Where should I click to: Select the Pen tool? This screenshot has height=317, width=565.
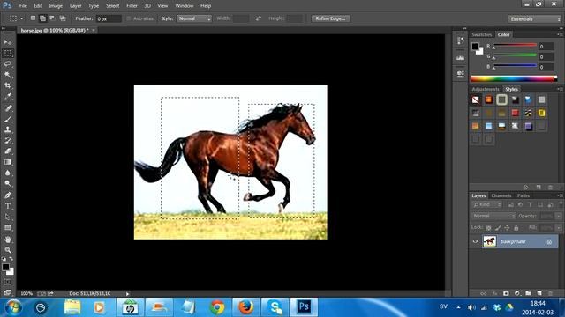(x=8, y=195)
